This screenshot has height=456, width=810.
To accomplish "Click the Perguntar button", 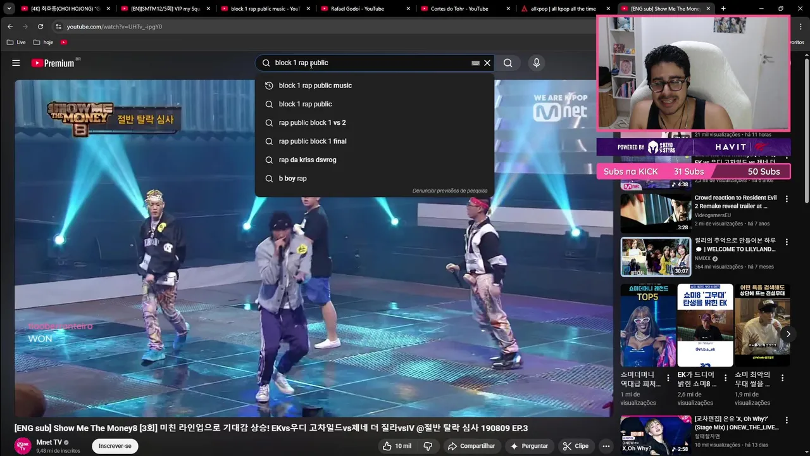I will coord(529,446).
